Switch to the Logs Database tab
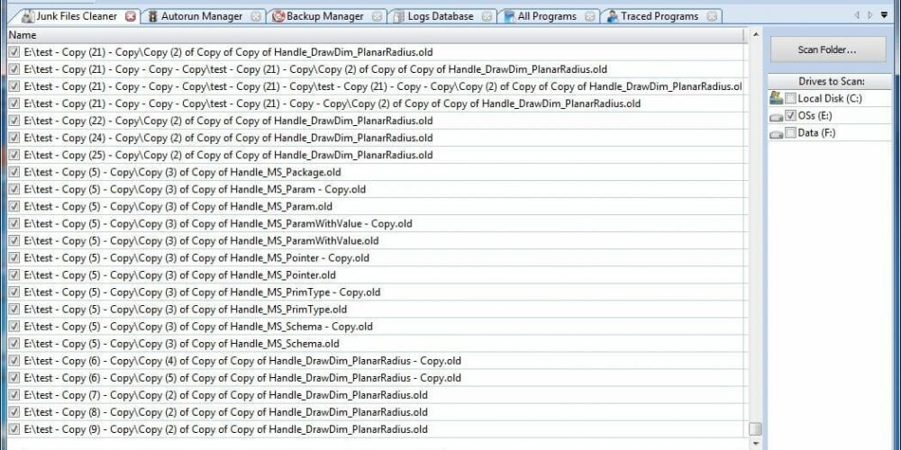The width and height of the screenshot is (901, 450). pyautogui.click(x=441, y=16)
